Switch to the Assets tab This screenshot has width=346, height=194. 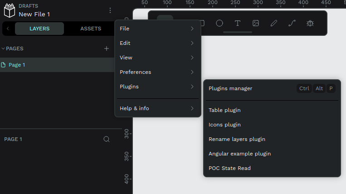(x=91, y=29)
